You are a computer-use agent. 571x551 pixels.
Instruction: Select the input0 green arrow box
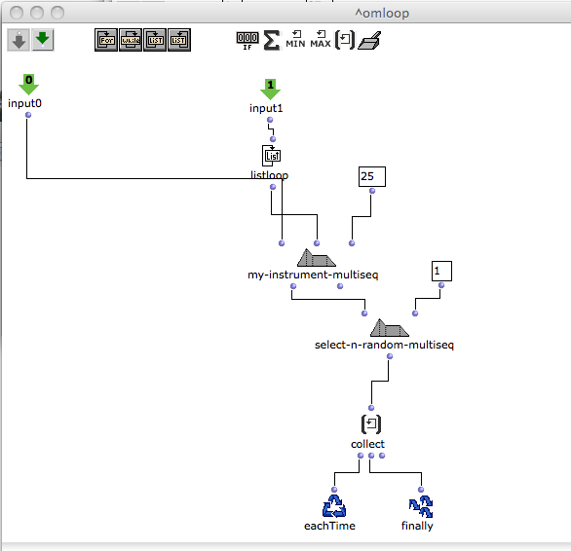click(28, 85)
